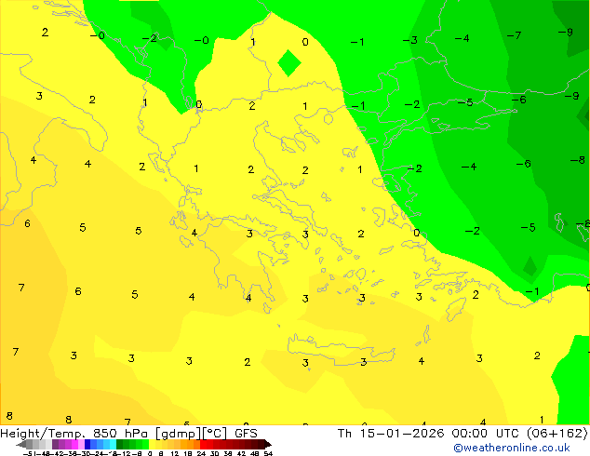This screenshot has height=456, width=590.
Task: Pick the cyan swatch in temperature legend
Action: 113,444
